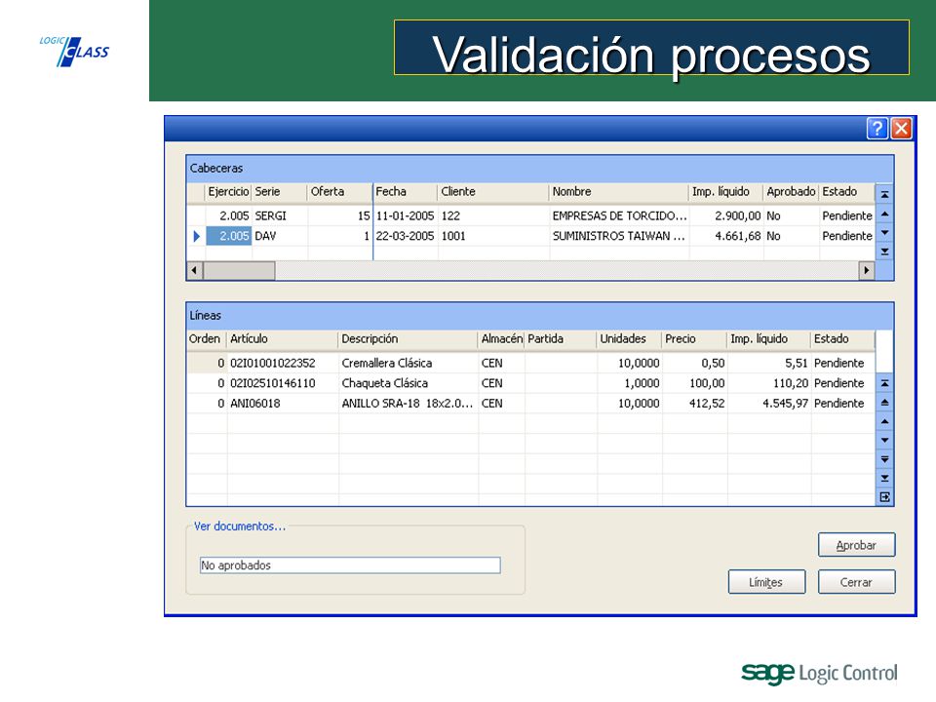Click the Nombre column header
The image size is (936, 702).
click(x=619, y=192)
